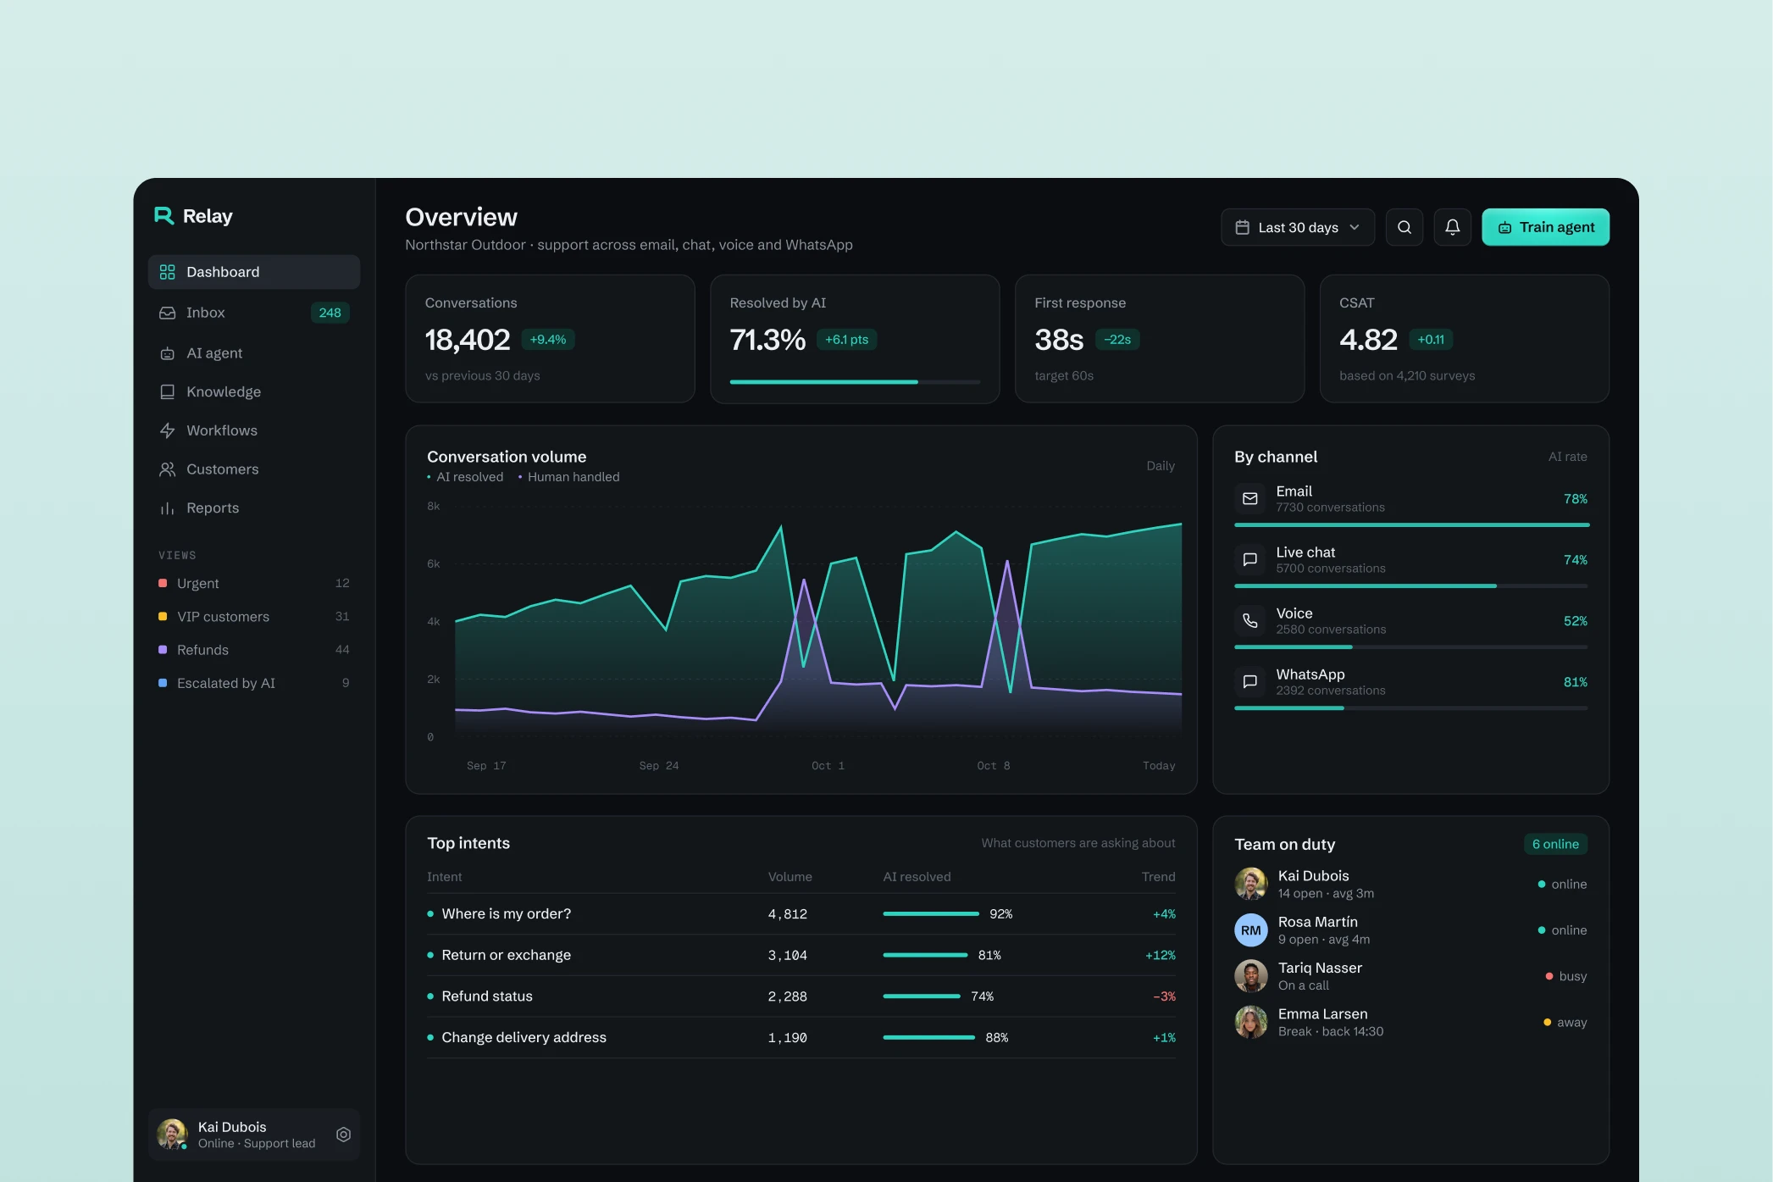Click the Inbox 248 count badge
This screenshot has width=1773, height=1182.
(x=330, y=313)
